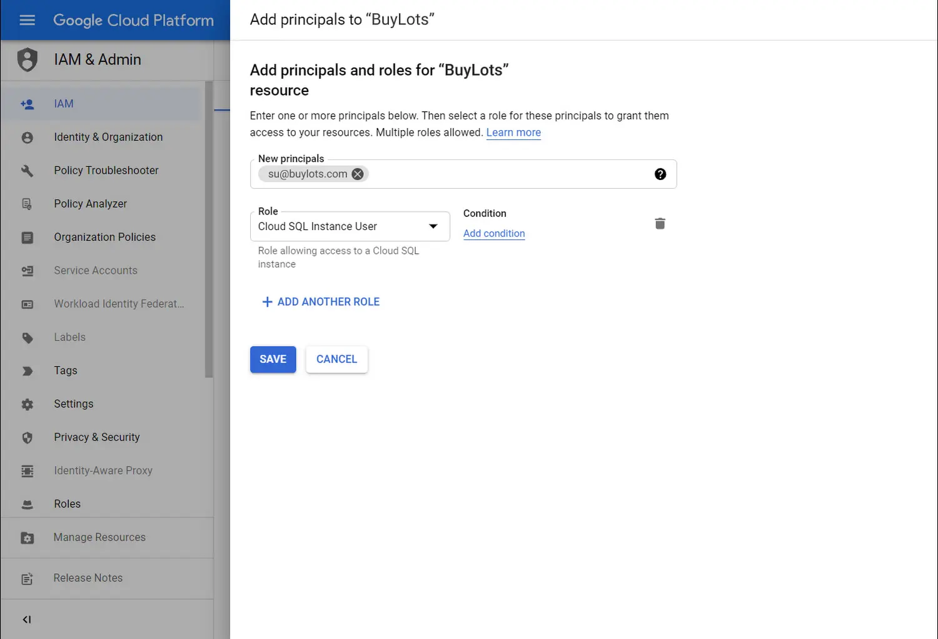The width and height of the screenshot is (938, 639).
Task: Open Privacy & Security section
Action: pyautogui.click(x=96, y=436)
